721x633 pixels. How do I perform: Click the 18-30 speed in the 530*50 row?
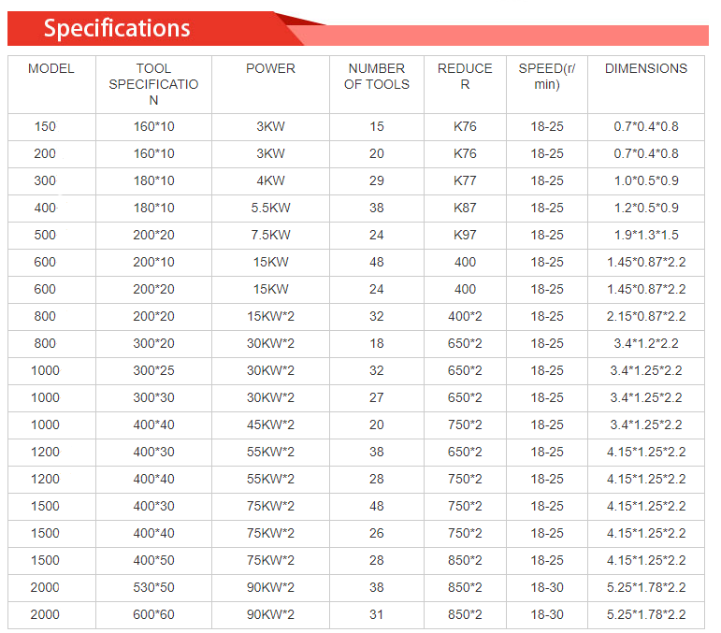click(547, 587)
